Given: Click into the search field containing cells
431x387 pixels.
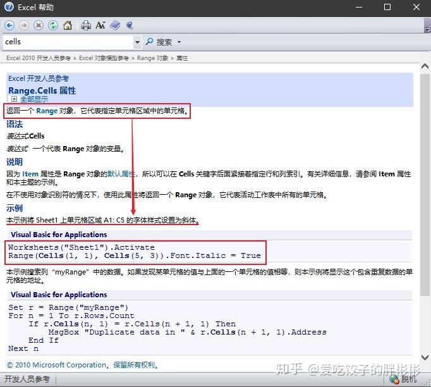Looking at the screenshot, I should coord(68,42).
